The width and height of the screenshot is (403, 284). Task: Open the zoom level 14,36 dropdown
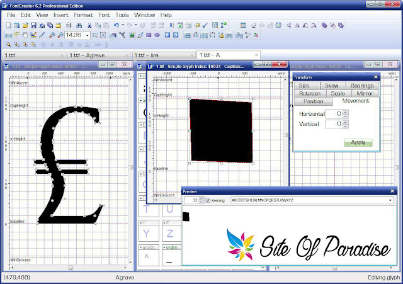coord(88,35)
